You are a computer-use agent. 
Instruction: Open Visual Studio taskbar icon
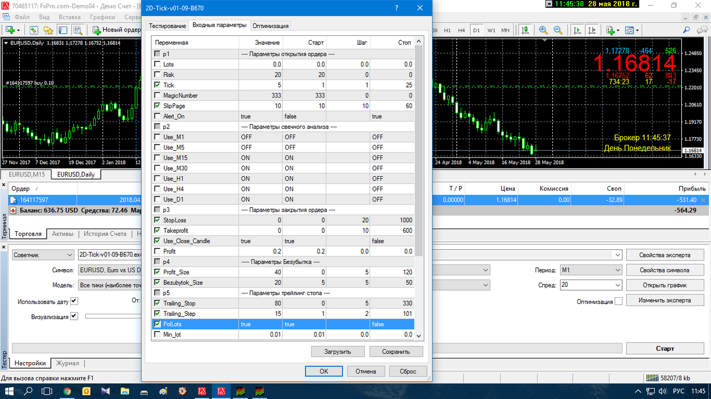[105, 391]
